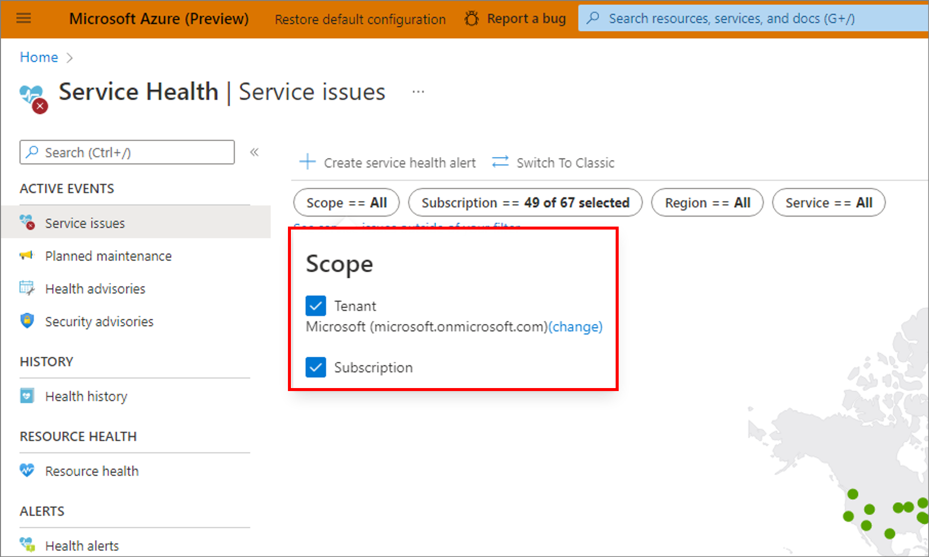Click the Home breadcrumb link
The width and height of the screenshot is (929, 557).
[39, 57]
